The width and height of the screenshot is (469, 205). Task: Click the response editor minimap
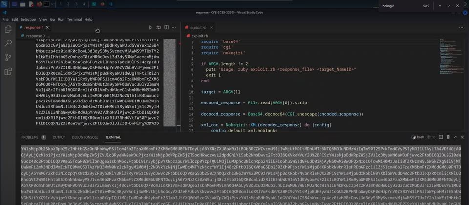[x=170, y=82]
